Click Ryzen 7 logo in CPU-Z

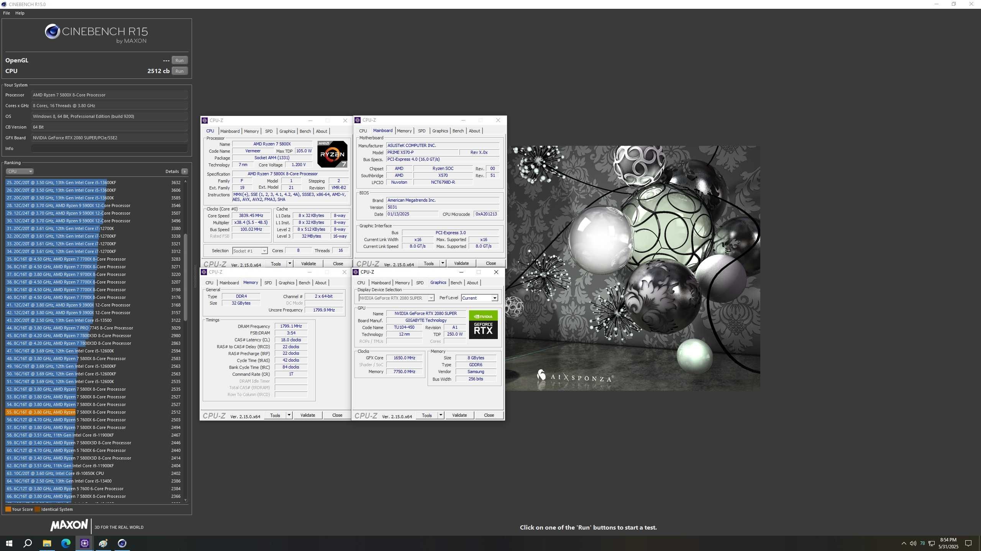tap(332, 154)
